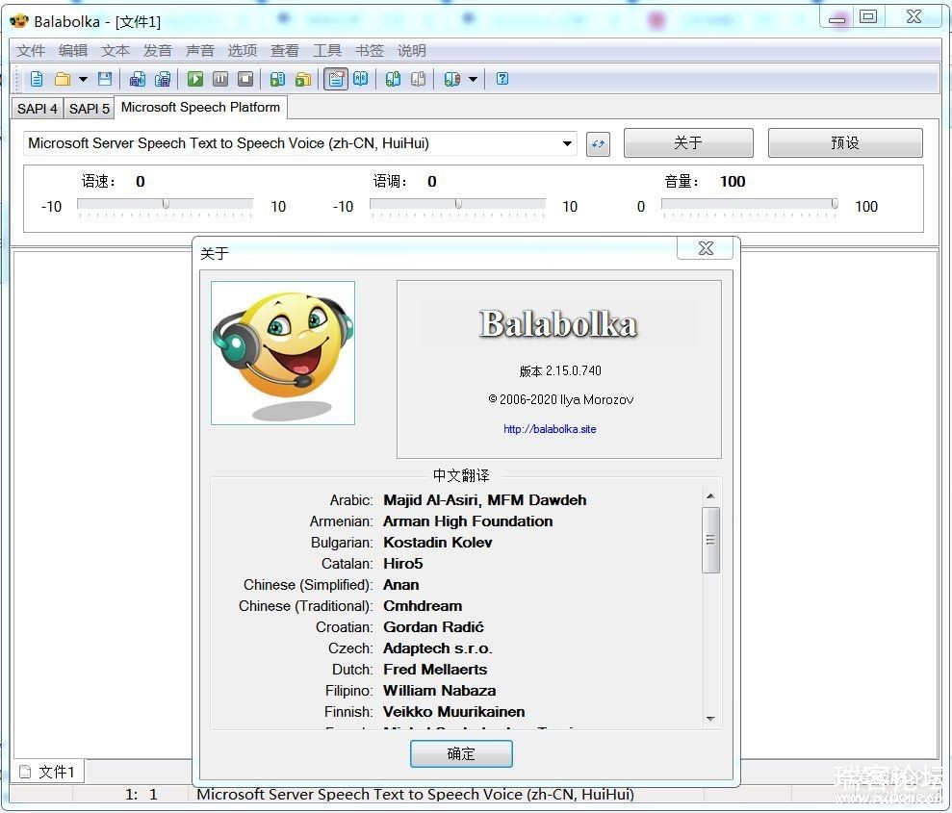Click the 预设 button
Viewport: 952px width, 813px height.
tap(845, 143)
